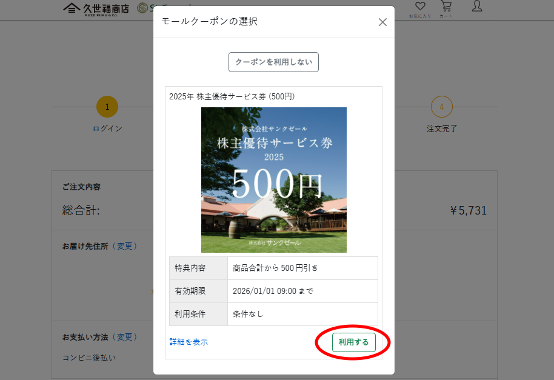Change payment method via 変更 link

(x=124, y=337)
